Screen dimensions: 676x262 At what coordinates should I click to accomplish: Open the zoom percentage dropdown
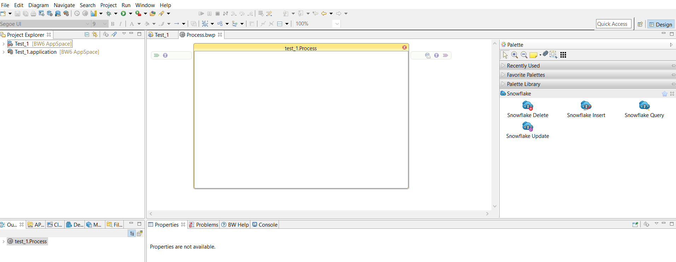337,24
